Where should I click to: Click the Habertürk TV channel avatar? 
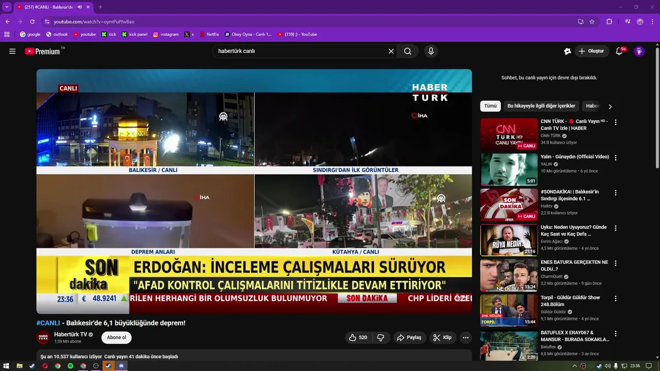[43, 338]
